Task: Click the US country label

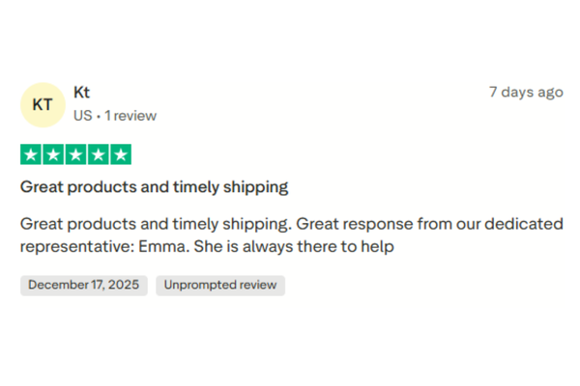Action: coord(82,116)
